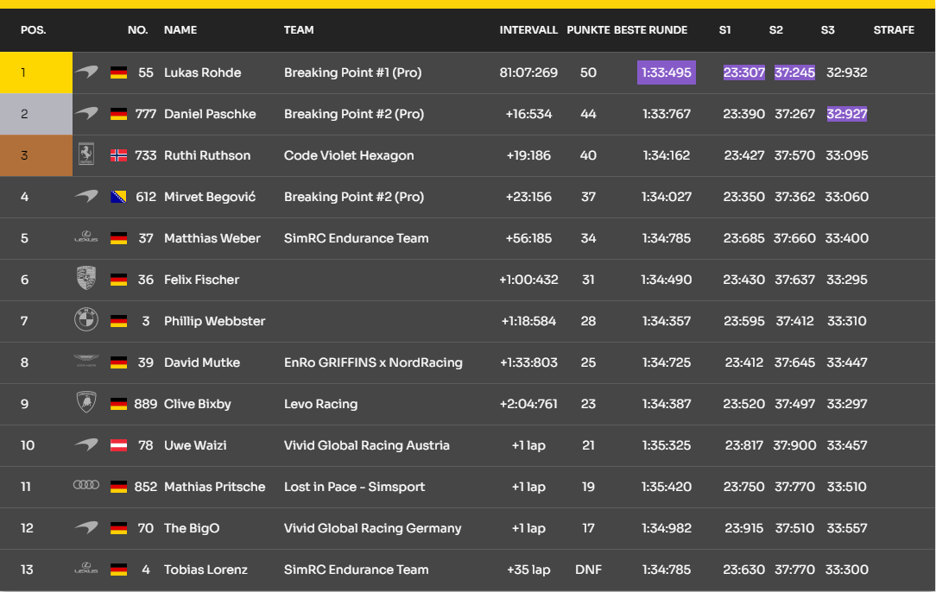Image resolution: width=936 pixels, height=592 pixels.
Task: Click the Lexus logo beside Matthias Weber
Action: click(86, 238)
